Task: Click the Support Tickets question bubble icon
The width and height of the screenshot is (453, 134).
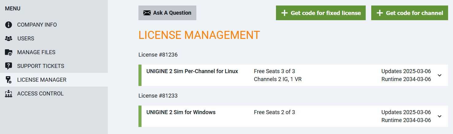Action: pyautogui.click(x=9, y=66)
